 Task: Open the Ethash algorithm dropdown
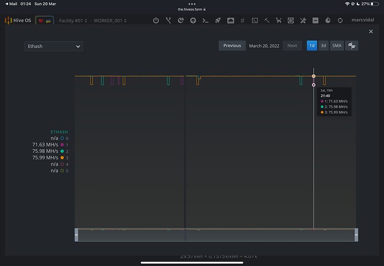[53, 46]
